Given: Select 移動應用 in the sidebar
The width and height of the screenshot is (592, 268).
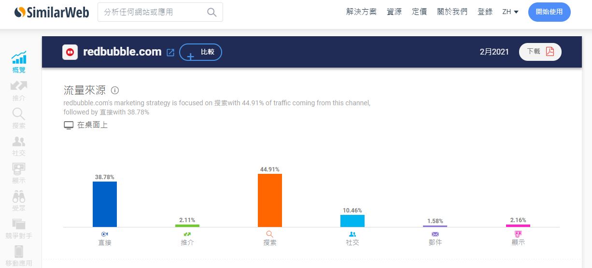Looking at the screenshot, I should [x=19, y=256].
